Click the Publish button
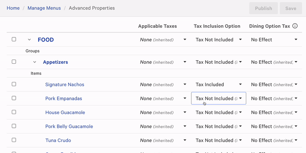Screen dimensions: 306x153 point(264,8)
